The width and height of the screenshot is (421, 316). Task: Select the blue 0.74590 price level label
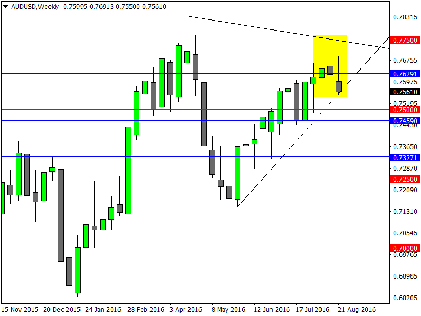click(405, 121)
